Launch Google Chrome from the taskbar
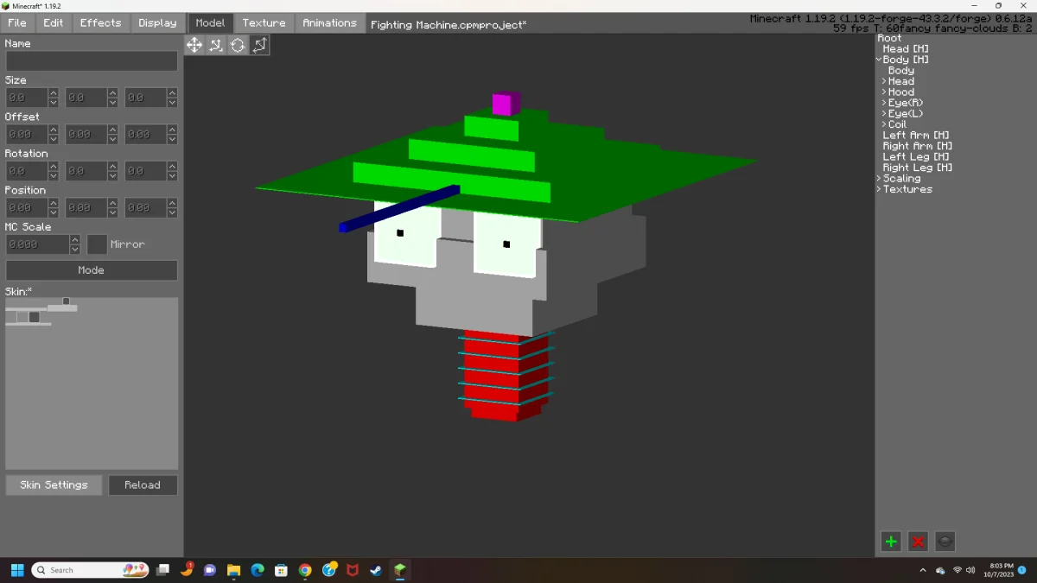The image size is (1037, 583). pos(305,570)
